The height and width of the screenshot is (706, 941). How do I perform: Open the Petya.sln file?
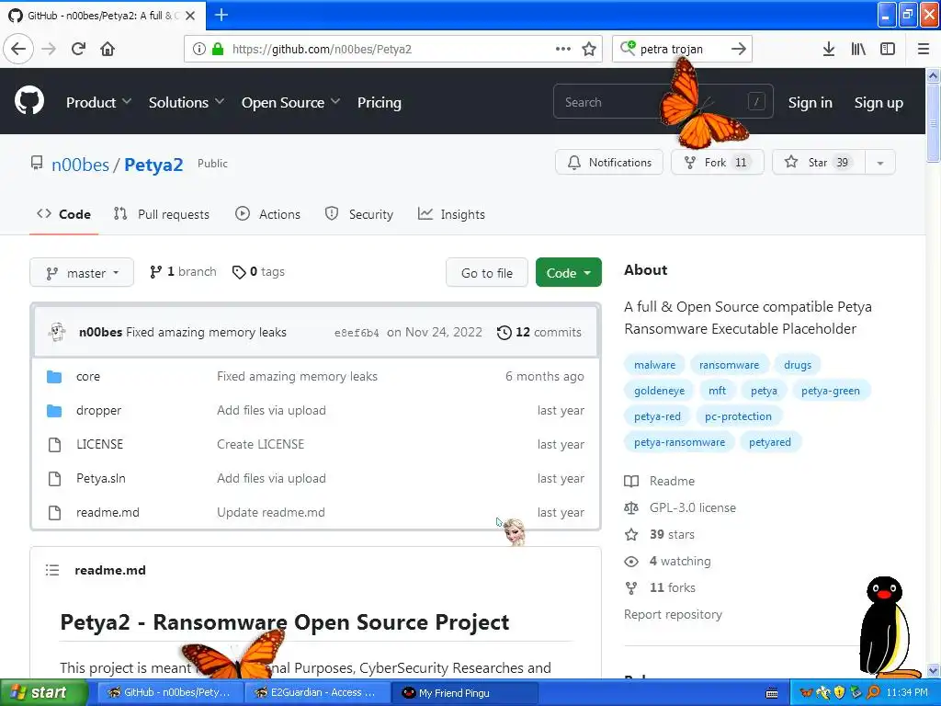point(101,478)
